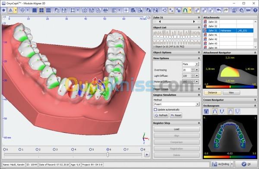Click the point help query icon

click(x=178, y=10)
